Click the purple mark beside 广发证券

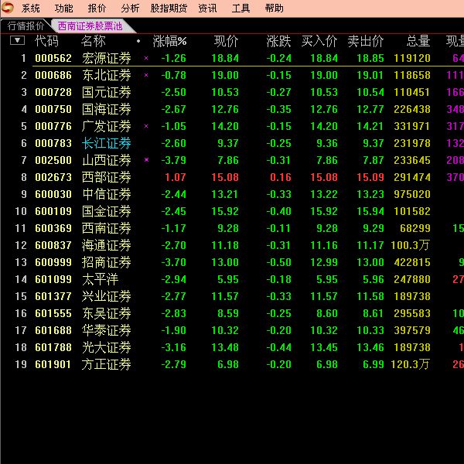point(146,126)
